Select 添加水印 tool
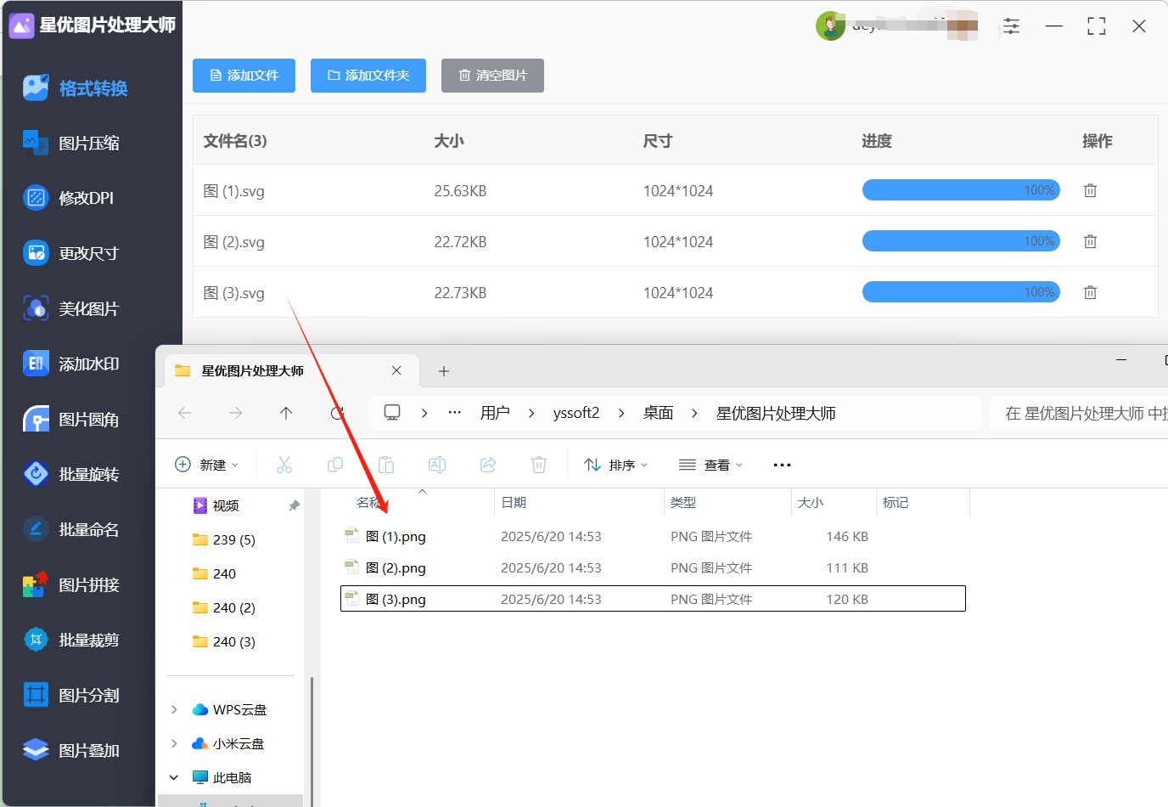This screenshot has width=1168, height=807. [72, 364]
